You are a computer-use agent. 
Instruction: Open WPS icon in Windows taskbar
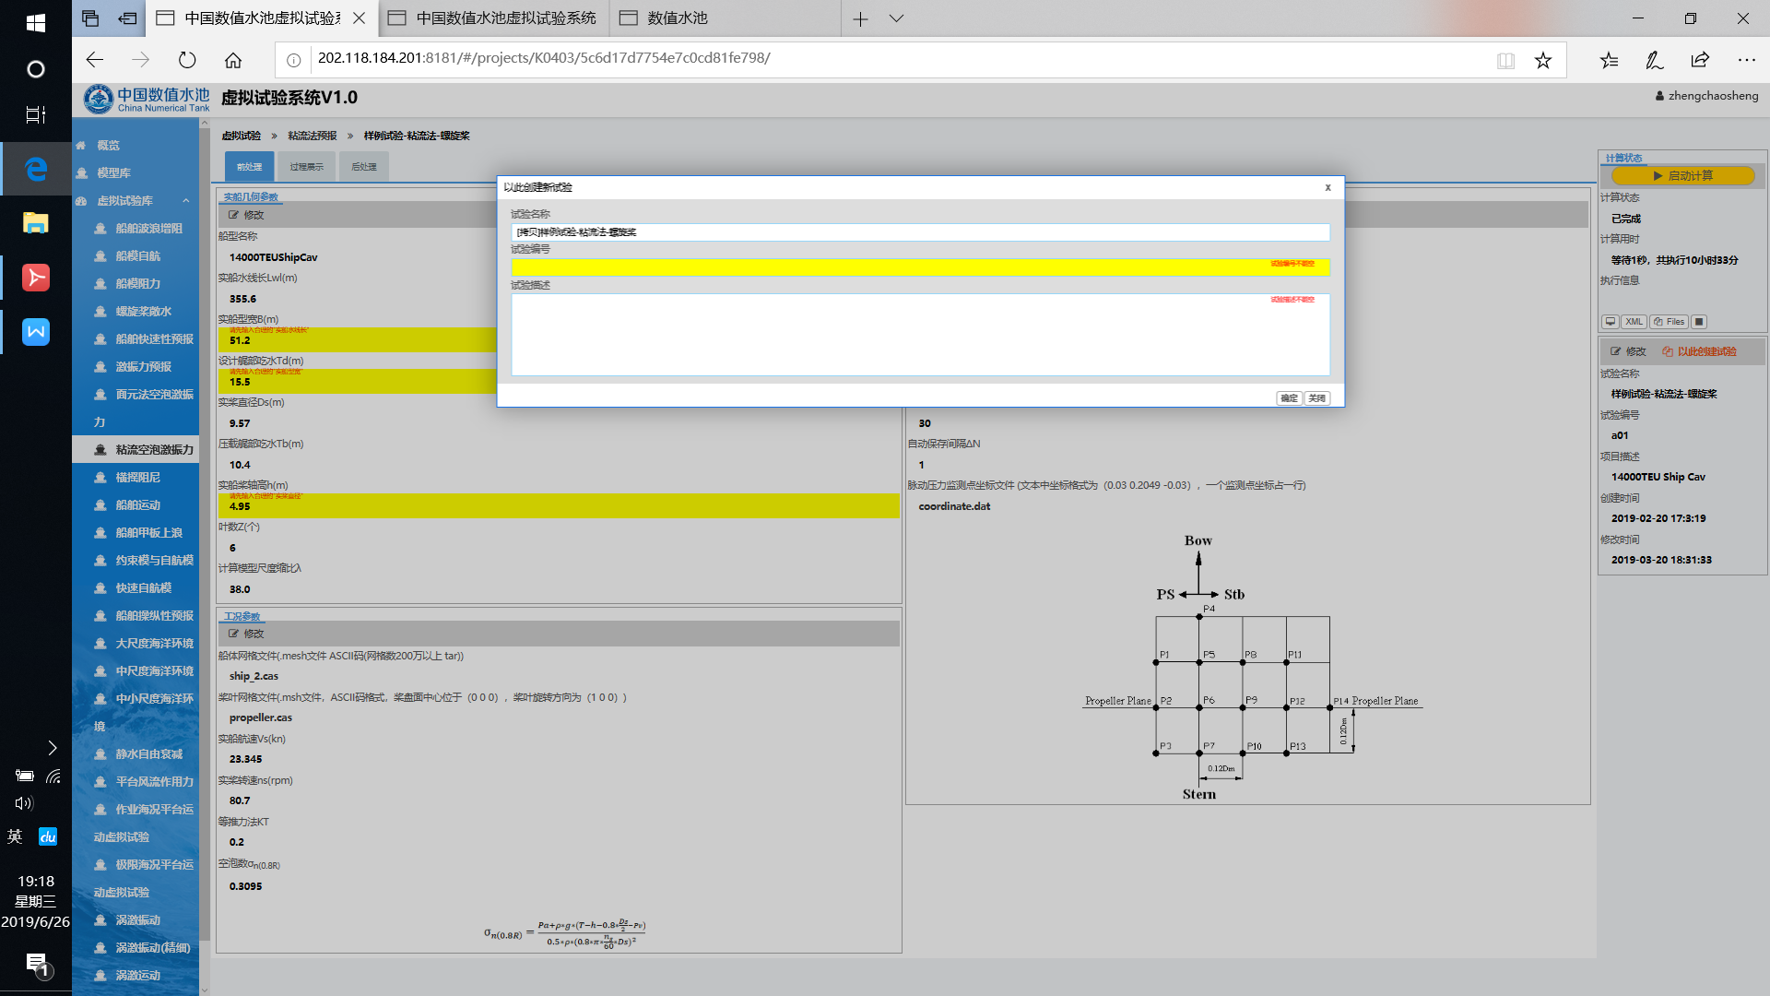click(36, 332)
